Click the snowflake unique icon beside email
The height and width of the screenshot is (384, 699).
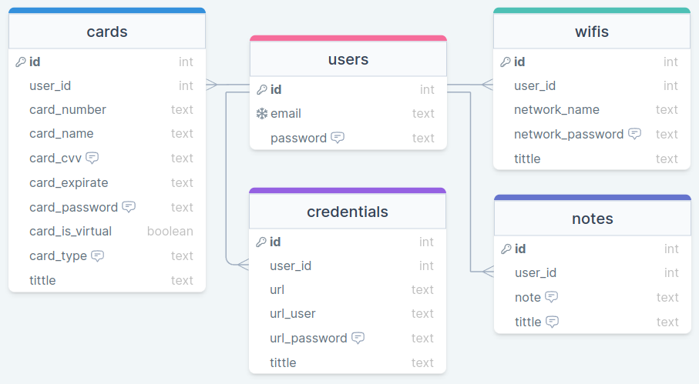point(262,114)
